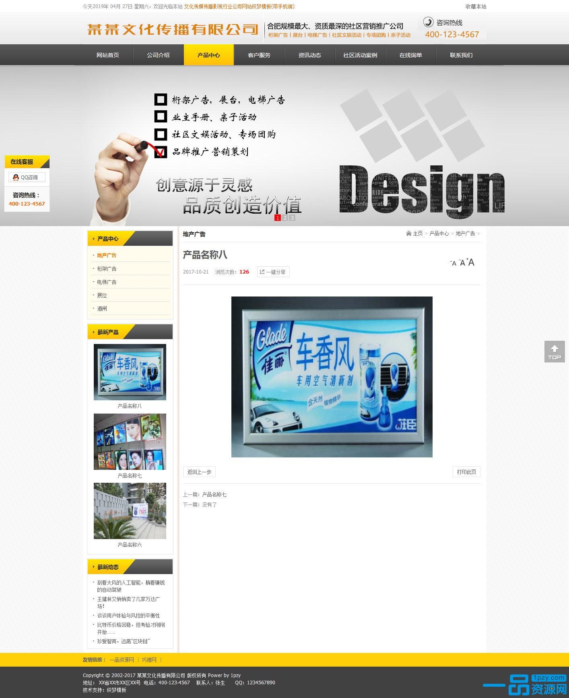Select banner slide 2 indicator
This screenshot has height=698, width=569.
click(285, 218)
